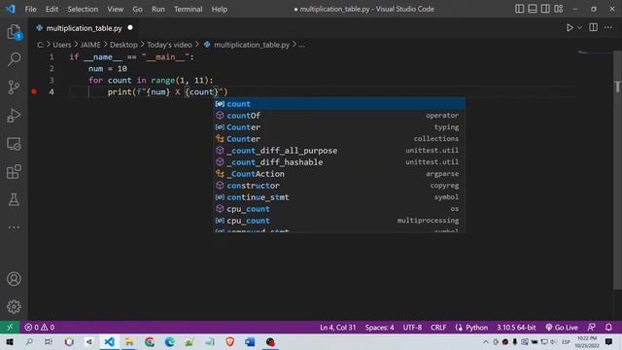Open the Run menu

[x=157, y=9]
